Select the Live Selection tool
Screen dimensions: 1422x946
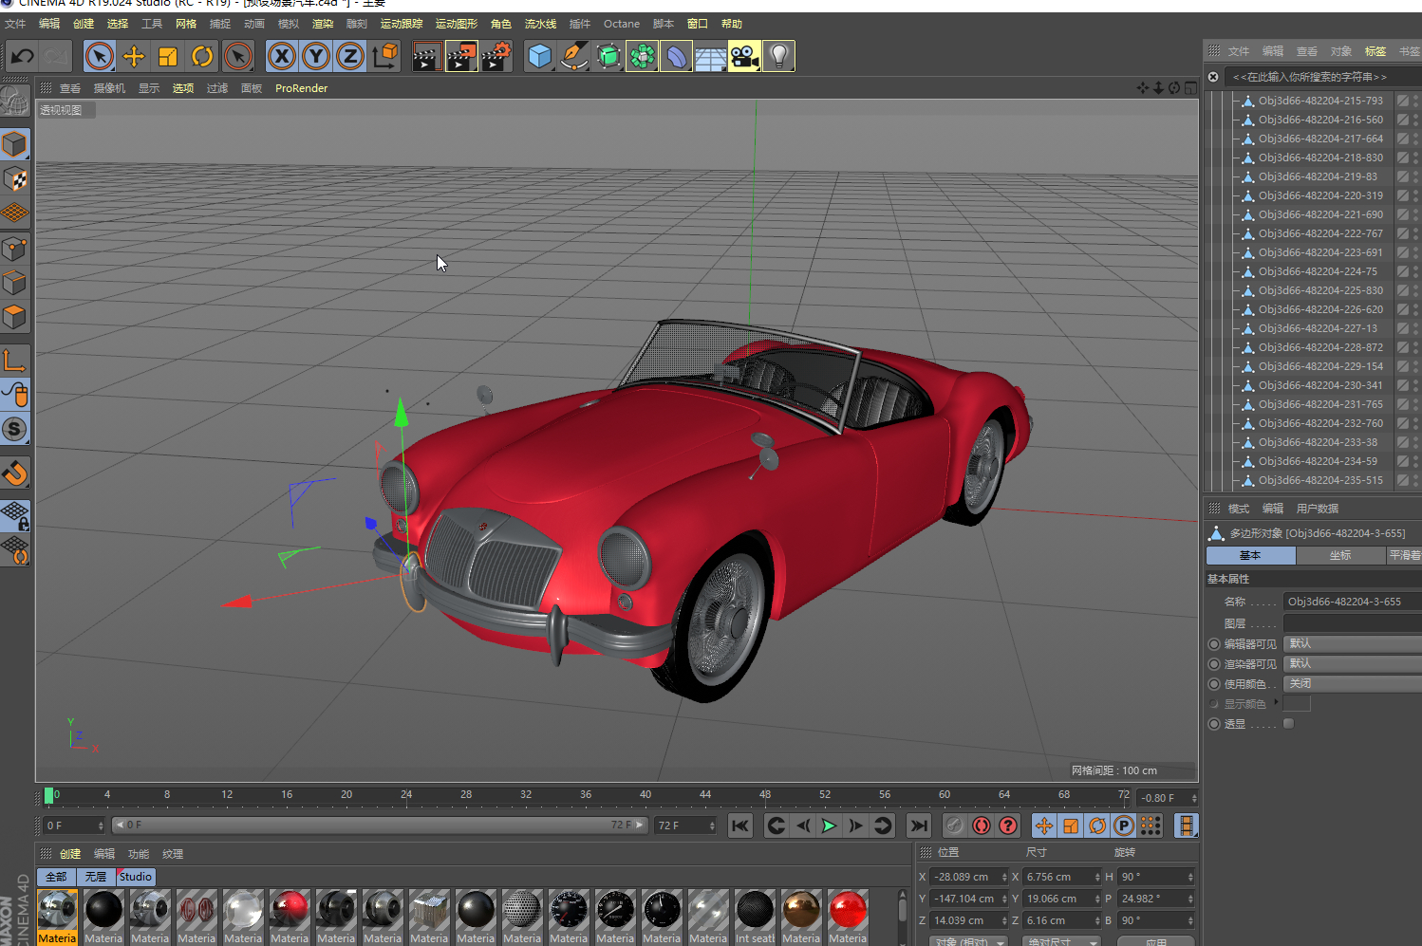coord(99,57)
